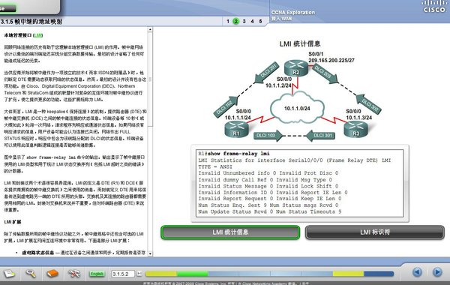Click the LMI 统计信息 button
This screenshot has height=285, width=450.
(230, 232)
